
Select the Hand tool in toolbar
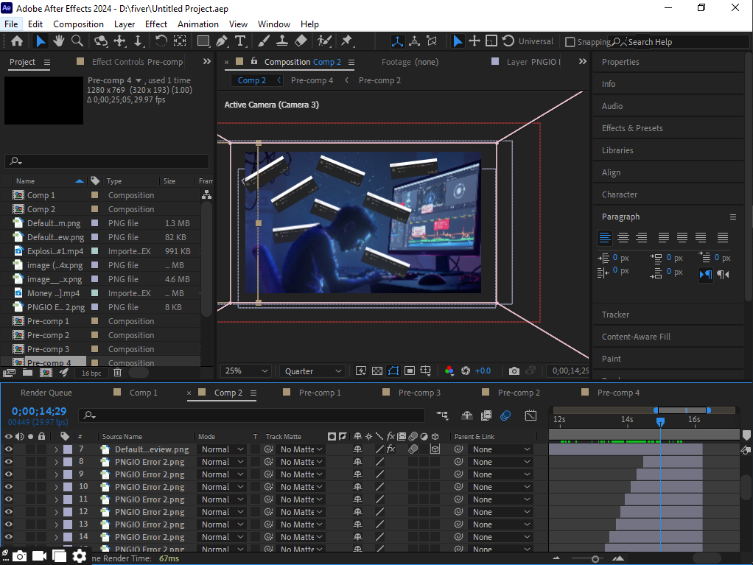coord(59,41)
